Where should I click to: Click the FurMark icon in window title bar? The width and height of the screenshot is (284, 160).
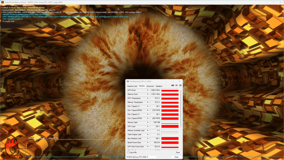pyautogui.click(x=2, y=2)
